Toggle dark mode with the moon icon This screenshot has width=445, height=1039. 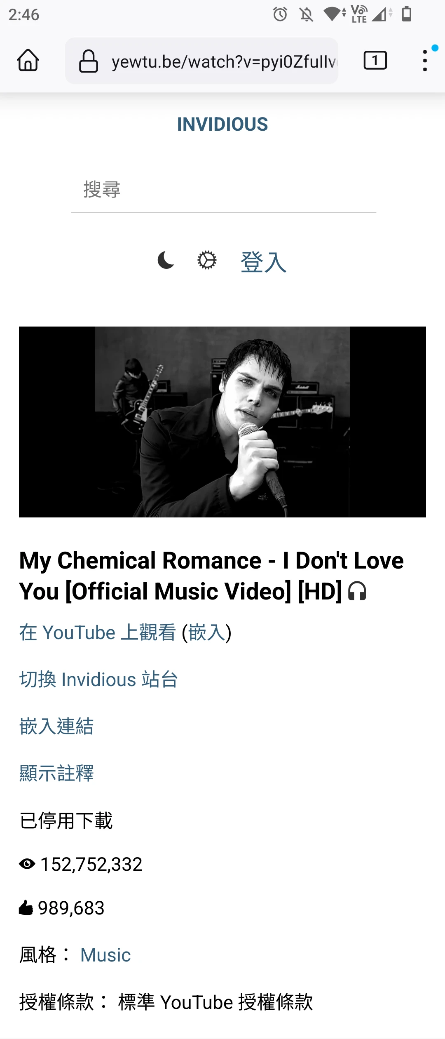tap(166, 260)
